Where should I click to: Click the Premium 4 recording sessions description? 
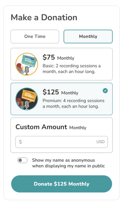[x=74, y=104]
